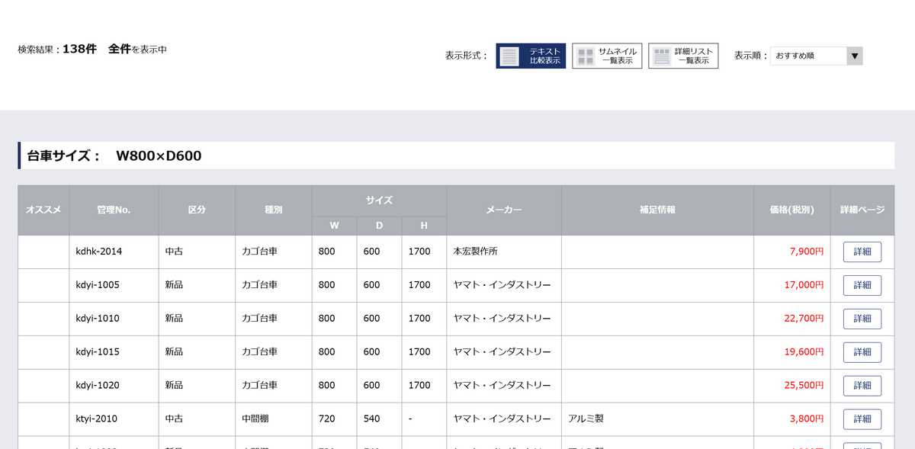The width and height of the screenshot is (915, 449).
Task: Click the 種別 column header
Action: coord(273,210)
